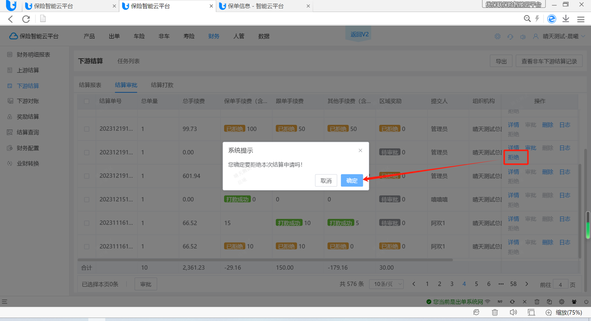Viewport: 591px width, 321px height.
Task: Open the 下游对账 sidebar icon
Action: click(x=10, y=101)
